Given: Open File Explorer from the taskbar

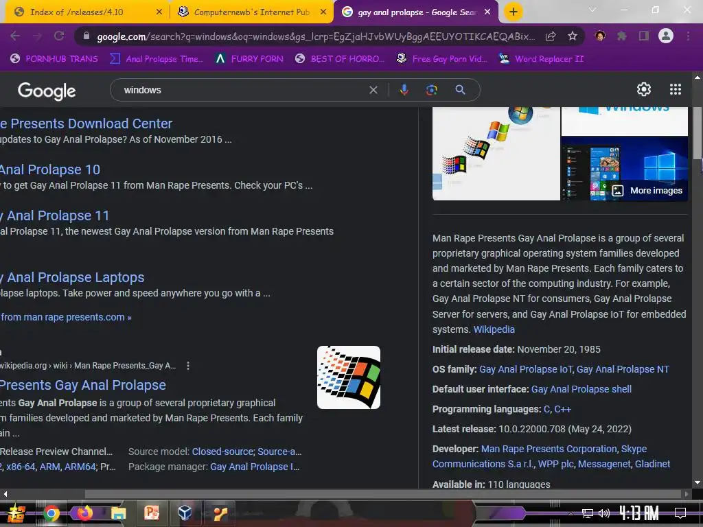Looking at the screenshot, I should (118, 513).
